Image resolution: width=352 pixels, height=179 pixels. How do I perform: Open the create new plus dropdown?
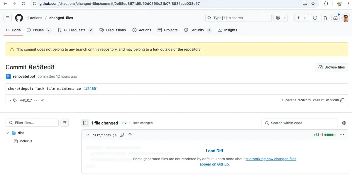[x=301, y=18]
